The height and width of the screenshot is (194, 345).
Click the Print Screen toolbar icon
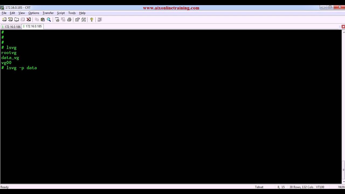point(57,20)
